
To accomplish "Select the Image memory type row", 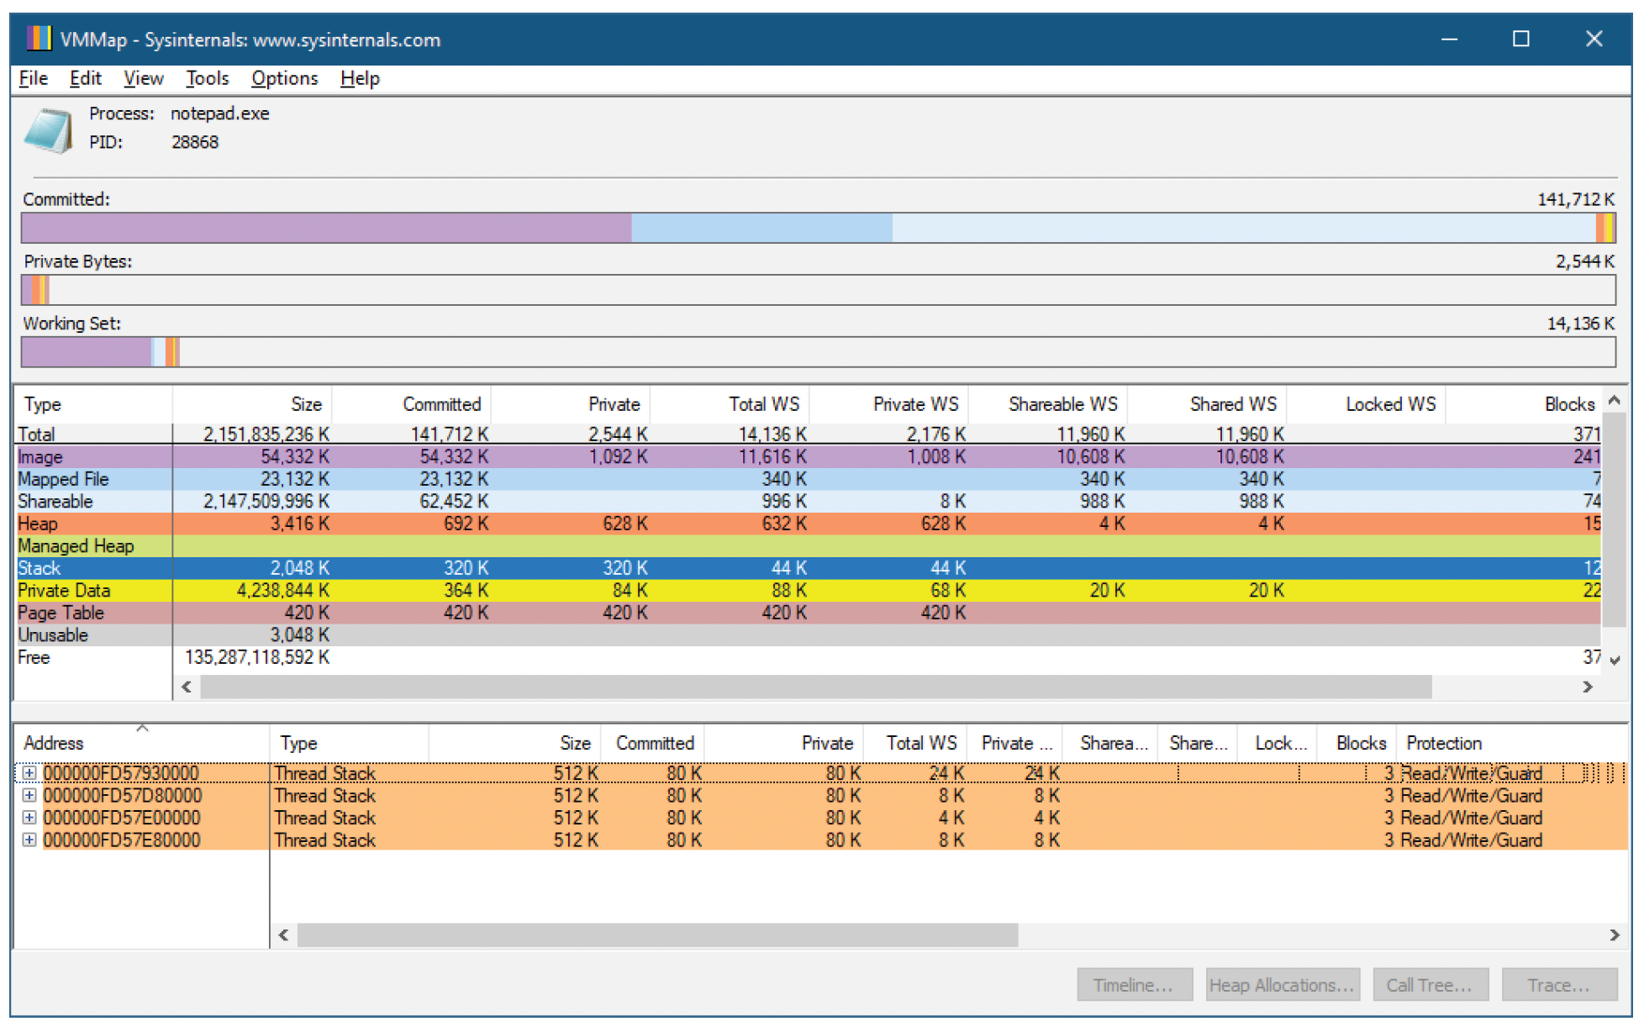I will [808, 457].
